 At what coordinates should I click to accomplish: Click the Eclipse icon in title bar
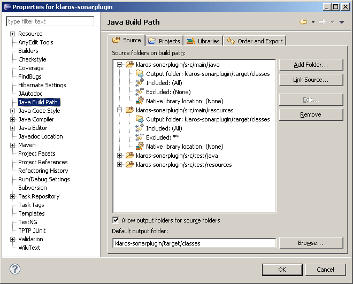coord(7,7)
